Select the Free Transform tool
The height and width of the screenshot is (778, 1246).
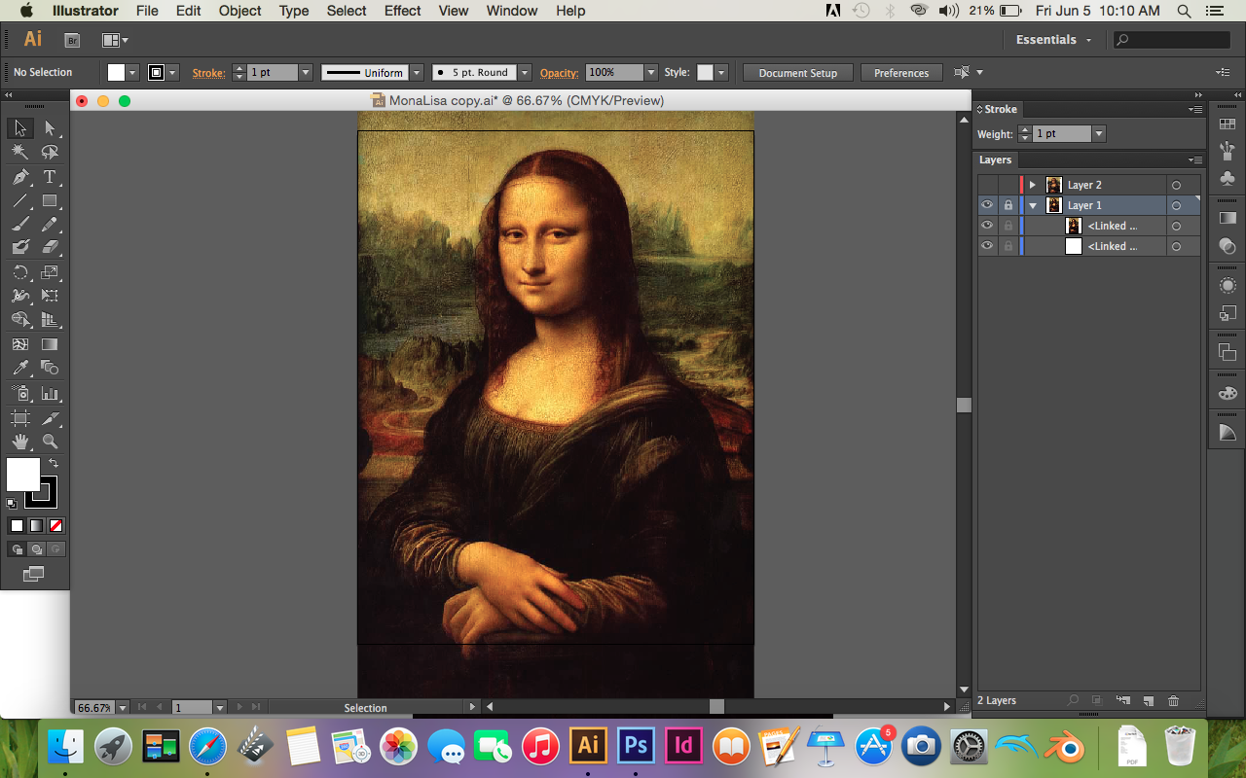point(50,296)
